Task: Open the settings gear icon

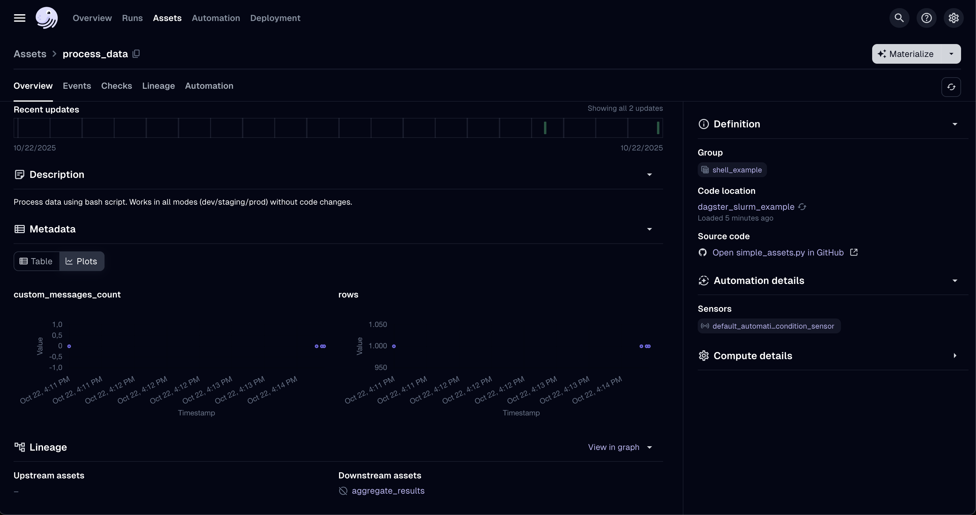Action: 953,18
